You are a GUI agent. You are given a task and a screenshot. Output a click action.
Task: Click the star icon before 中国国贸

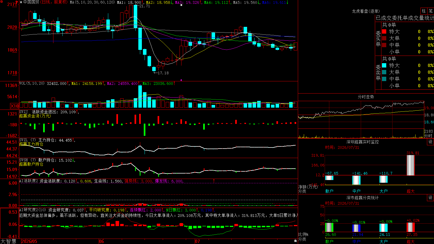(21, 2)
